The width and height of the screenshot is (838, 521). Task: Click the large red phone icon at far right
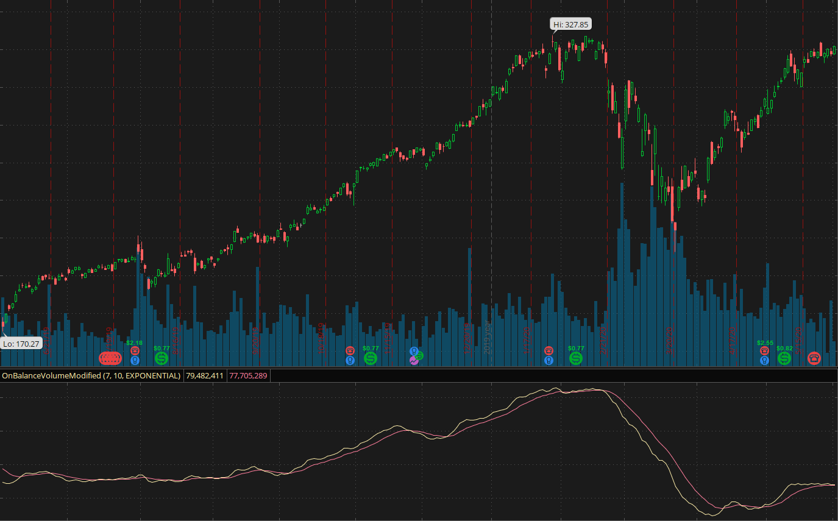pos(814,358)
